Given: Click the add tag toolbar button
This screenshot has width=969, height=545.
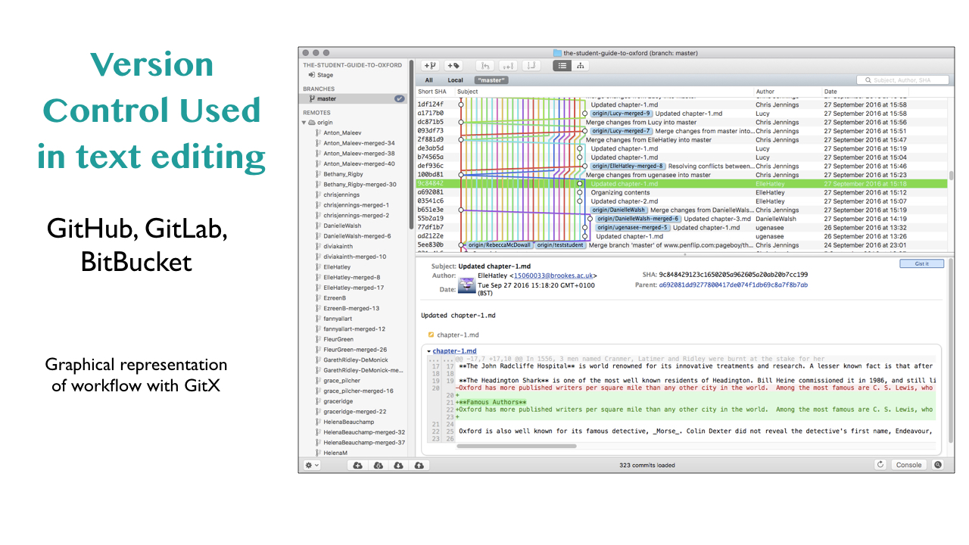Looking at the screenshot, I should pyautogui.click(x=453, y=66).
